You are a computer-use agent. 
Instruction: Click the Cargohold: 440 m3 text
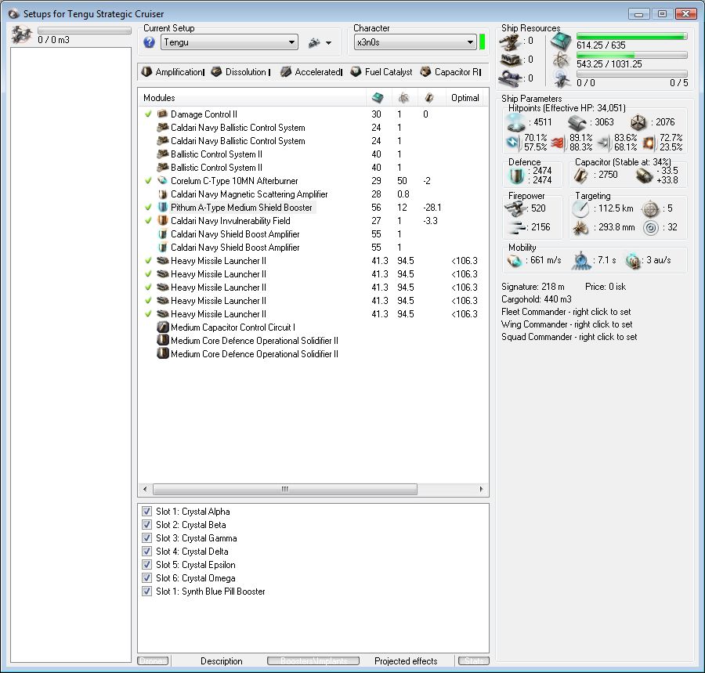coord(537,299)
